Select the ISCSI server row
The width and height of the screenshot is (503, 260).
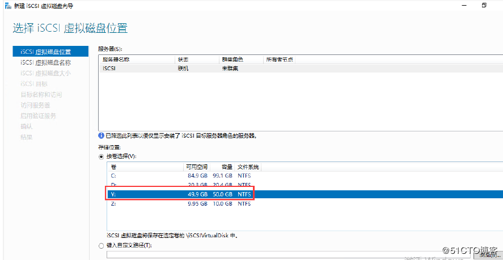[x=301, y=69]
